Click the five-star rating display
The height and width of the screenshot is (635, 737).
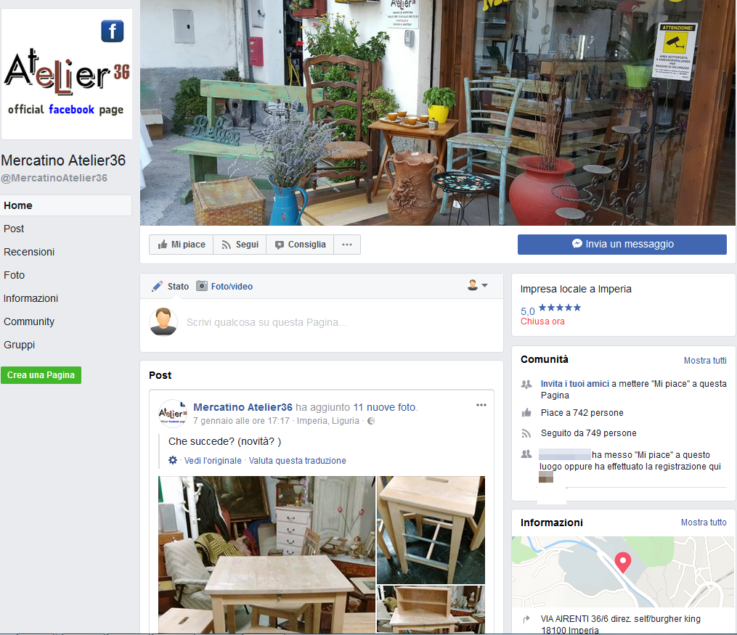pyautogui.click(x=560, y=308)
